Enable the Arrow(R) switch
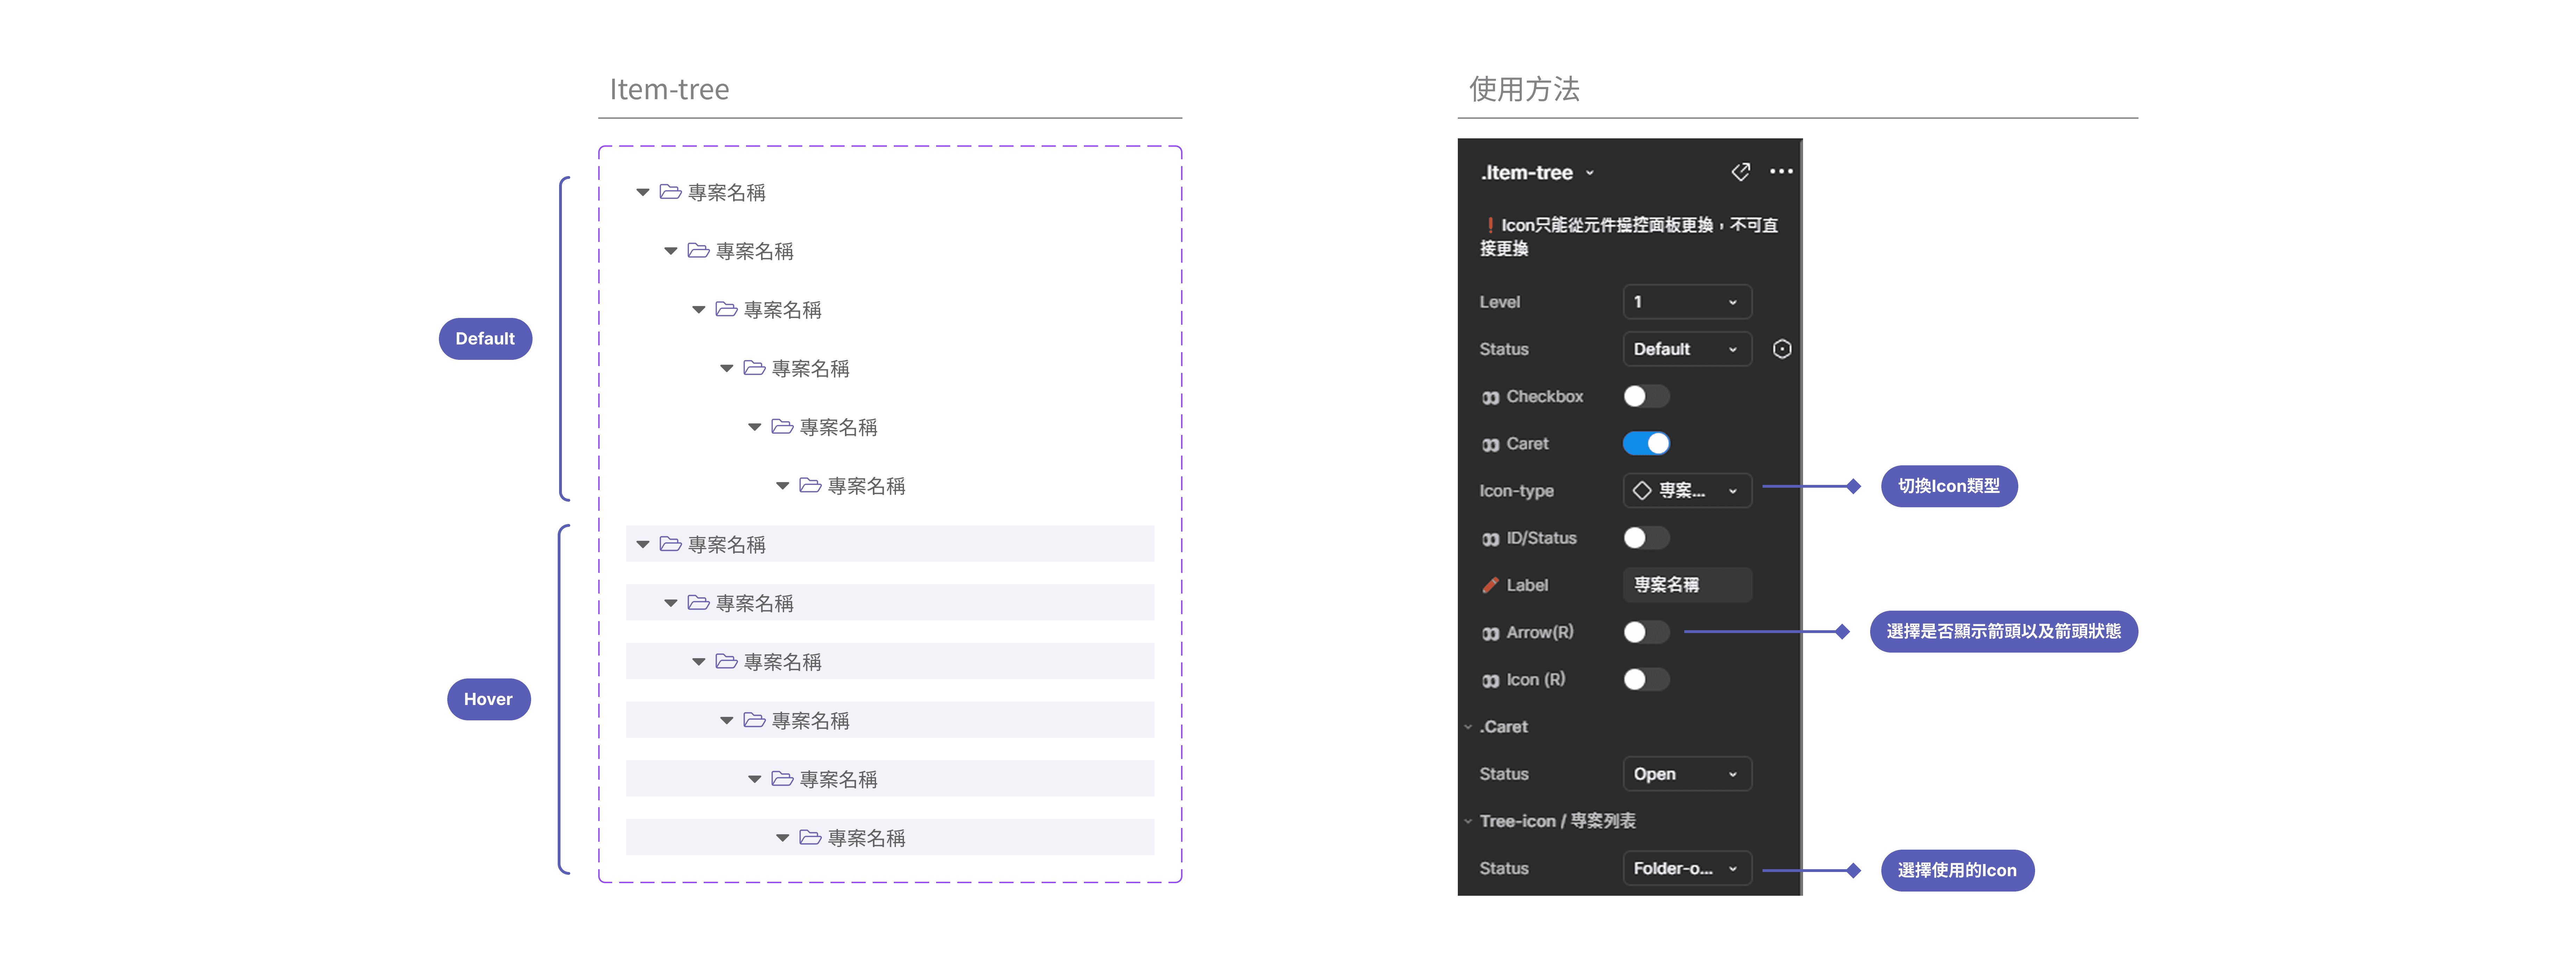Viewport: 2576px width, 974px height. [x=1645, y=632]
